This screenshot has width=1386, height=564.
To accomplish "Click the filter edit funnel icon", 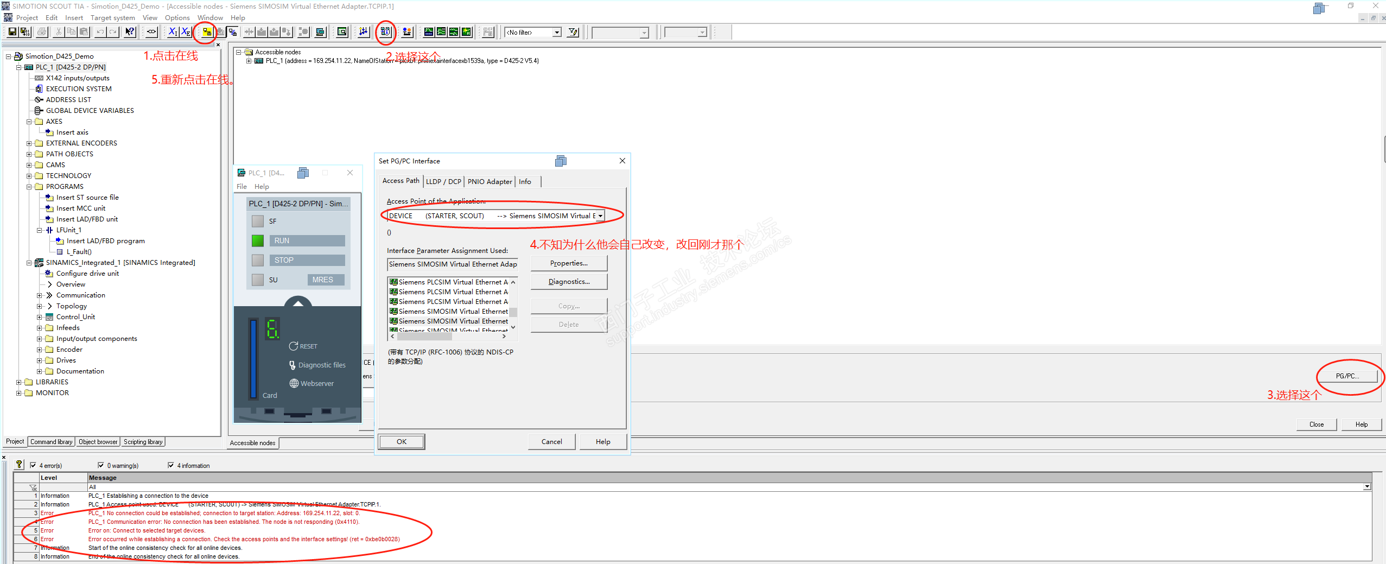I will 573,33.
